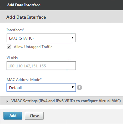123x124 pixels.
Task: Click the dark Add Data Interface title bar
Action: coord(61,5)
